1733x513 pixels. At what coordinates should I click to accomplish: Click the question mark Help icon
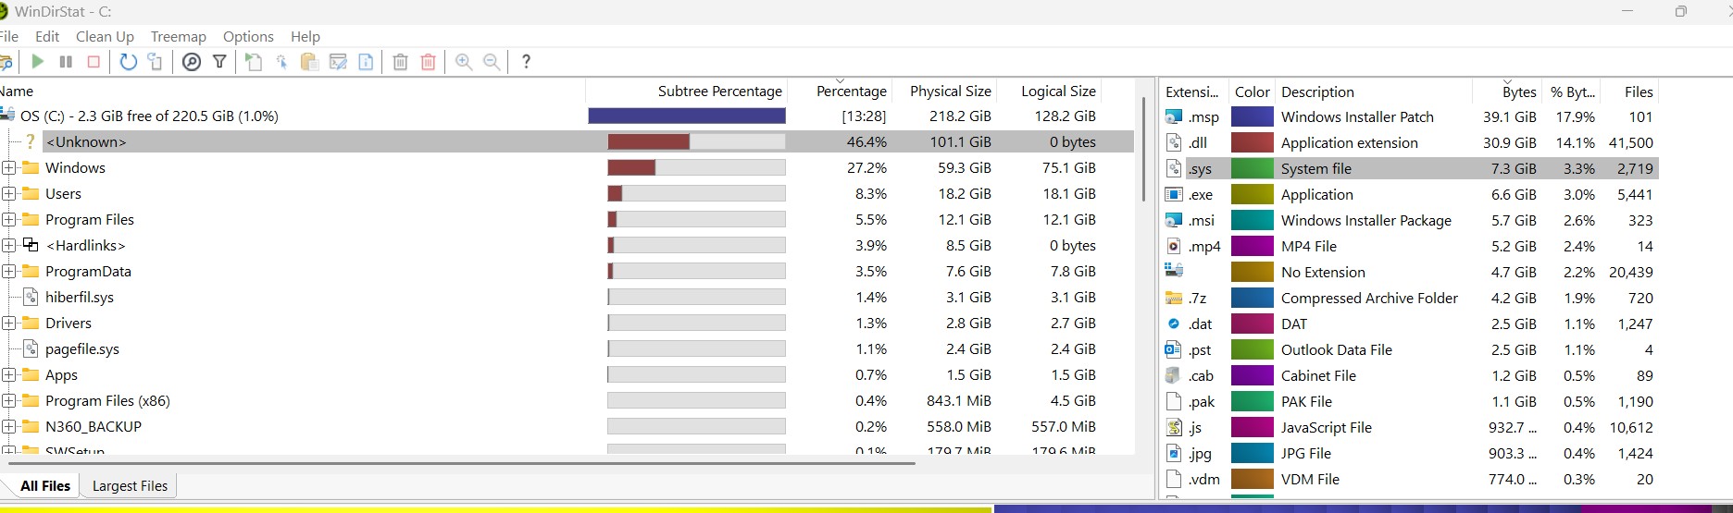[526, 62]
